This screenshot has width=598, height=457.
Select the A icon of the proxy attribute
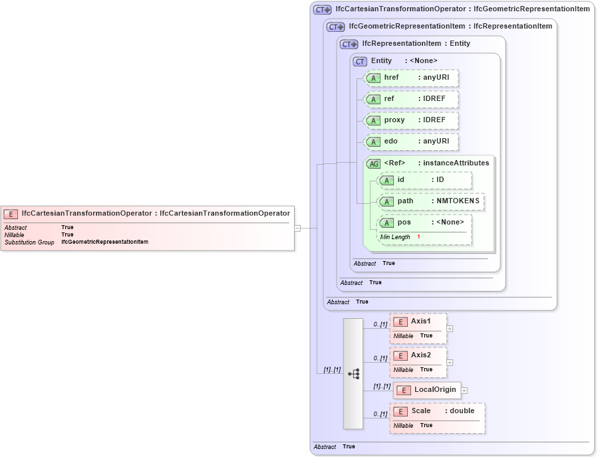tap(373, 120)
